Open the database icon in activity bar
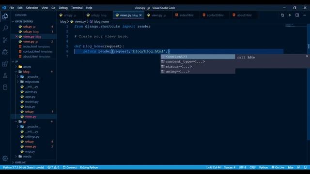This screenshot has height=174, width=310. (5, 87)
